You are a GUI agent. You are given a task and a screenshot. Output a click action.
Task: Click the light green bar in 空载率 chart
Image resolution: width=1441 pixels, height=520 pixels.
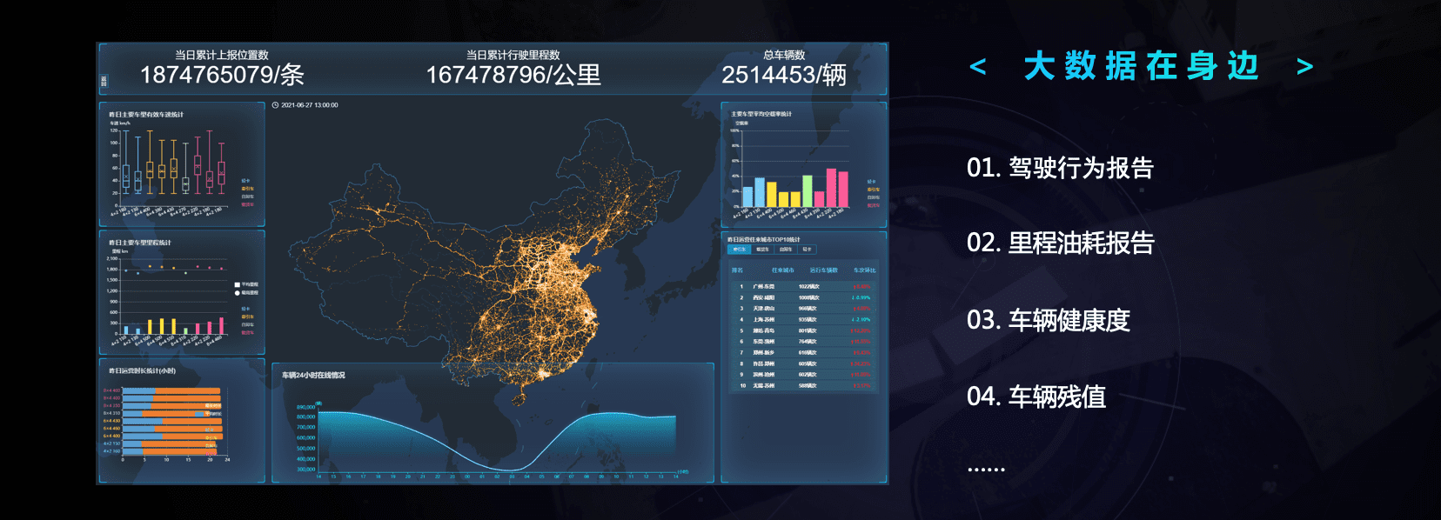point(808,190)
